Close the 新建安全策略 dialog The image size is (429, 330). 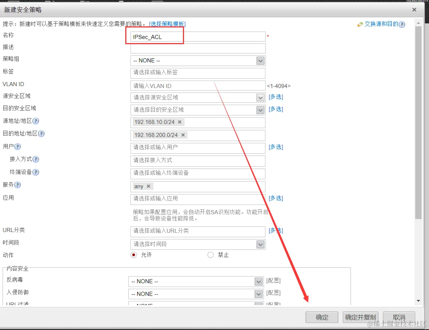(x=414, y=10)
